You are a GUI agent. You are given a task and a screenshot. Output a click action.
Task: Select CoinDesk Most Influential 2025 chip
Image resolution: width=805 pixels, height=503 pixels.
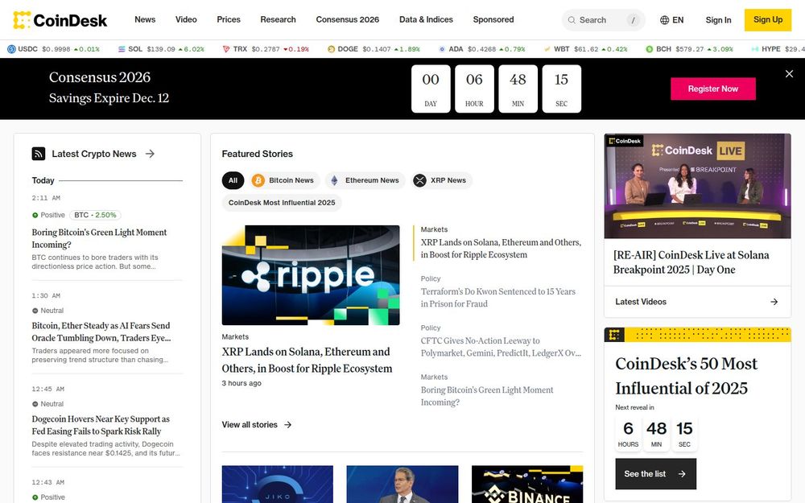(281, 203)
